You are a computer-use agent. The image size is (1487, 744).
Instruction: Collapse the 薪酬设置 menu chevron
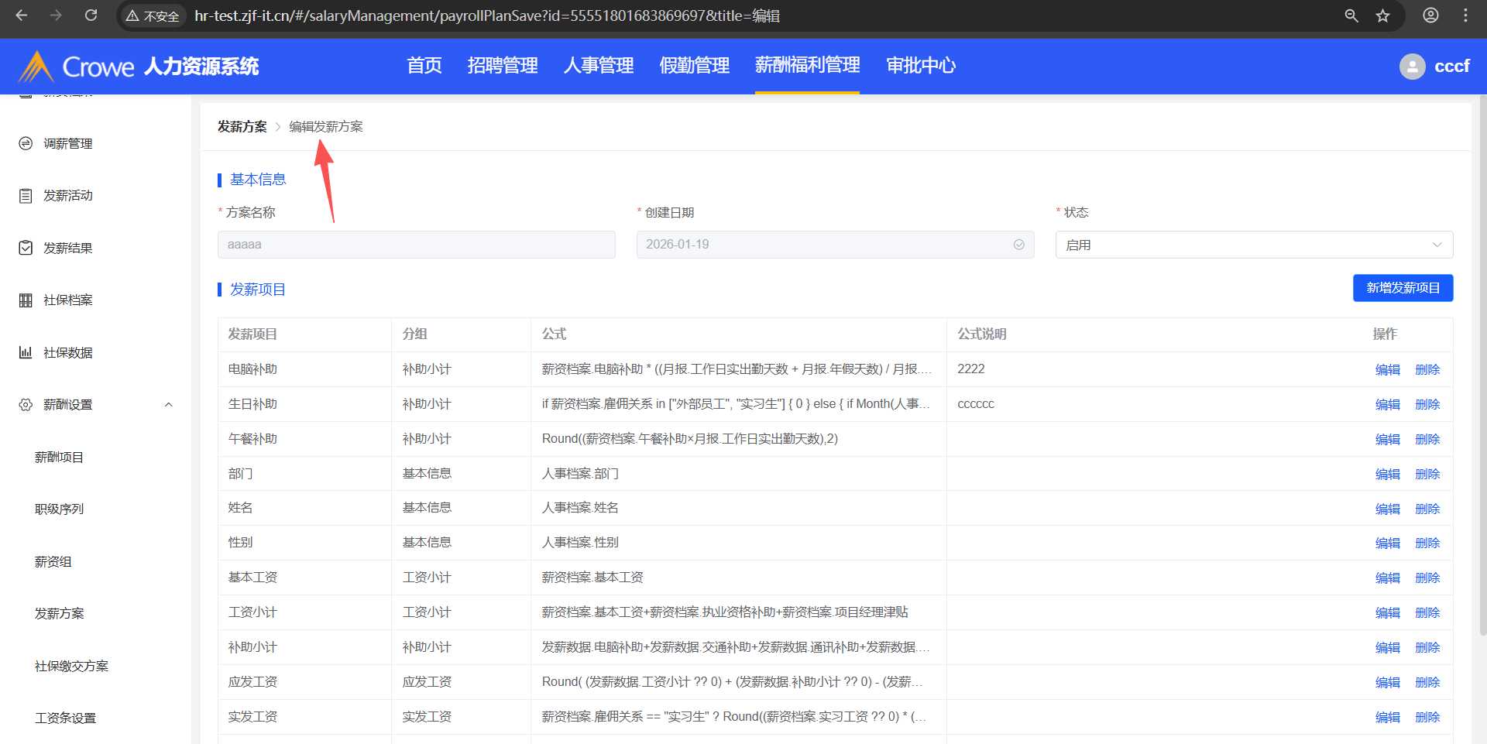pyautogui.click(x=168, y=405)
